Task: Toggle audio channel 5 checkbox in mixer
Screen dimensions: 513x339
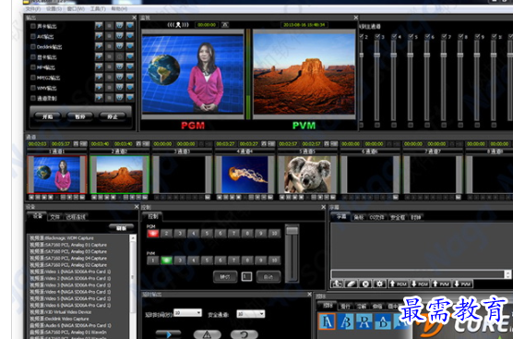Action: pos(411,36)
